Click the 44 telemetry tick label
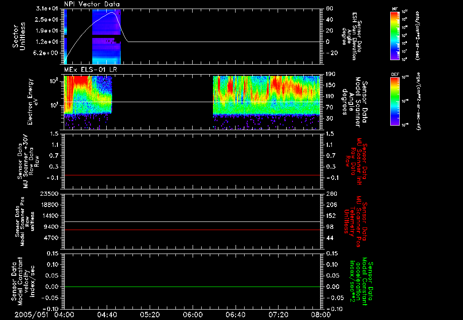Image resolution: width=463 pixels, height=320 pixels. coord(329,238)
